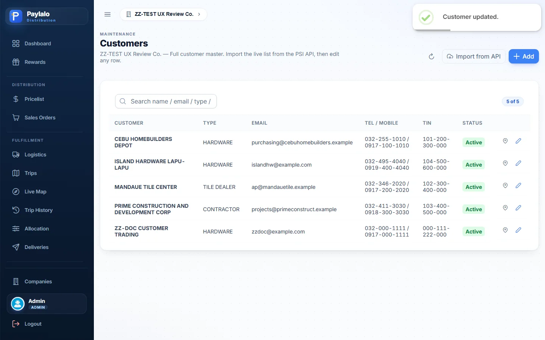545x340 pixels.
Task: Edit the Prime Construction and Development Corp row
Action: coord(518,208)
